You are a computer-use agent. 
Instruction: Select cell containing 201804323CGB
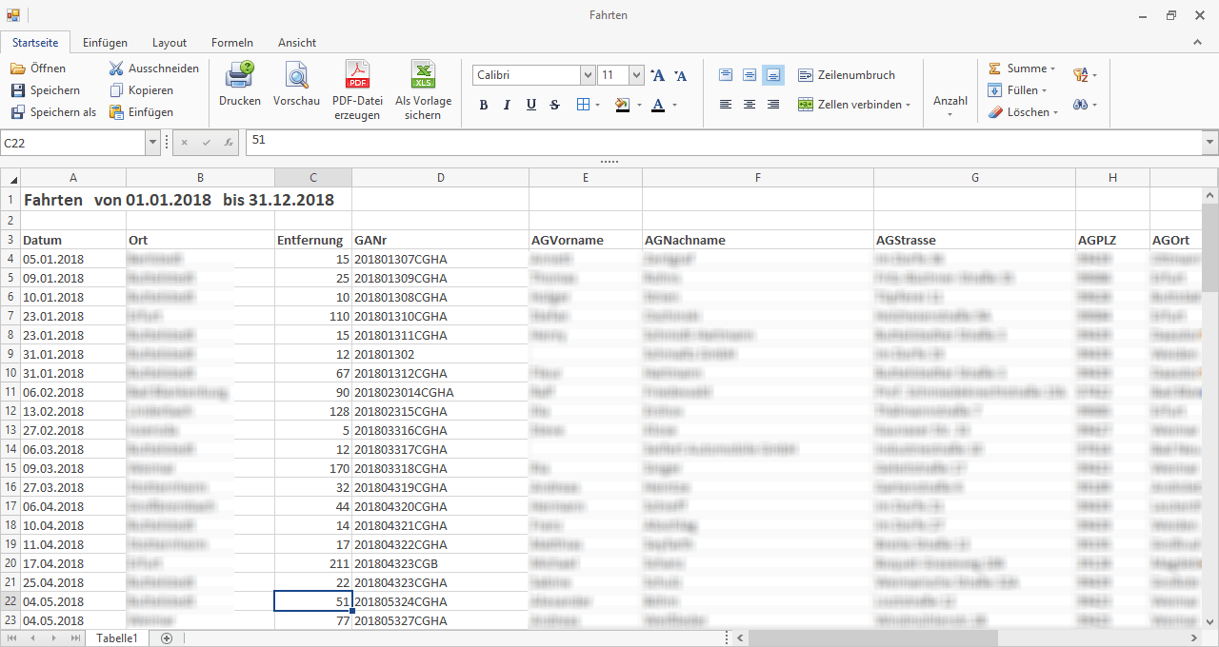[x=441, y=563]
